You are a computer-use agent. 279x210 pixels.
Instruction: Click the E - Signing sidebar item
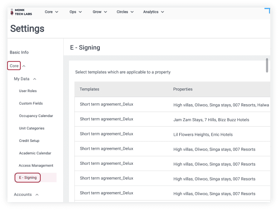[x=27, y=178]
